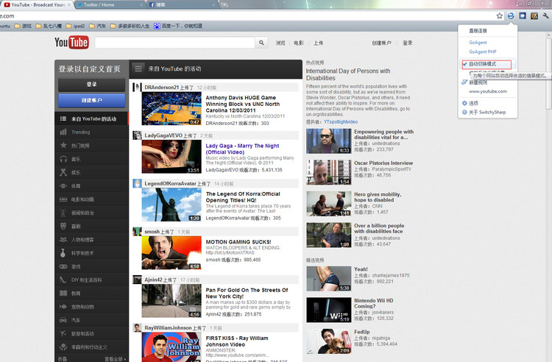Open the 旅游和活动 travel category
This screenshot has height=362, width=552.
[x=91, y=333]
